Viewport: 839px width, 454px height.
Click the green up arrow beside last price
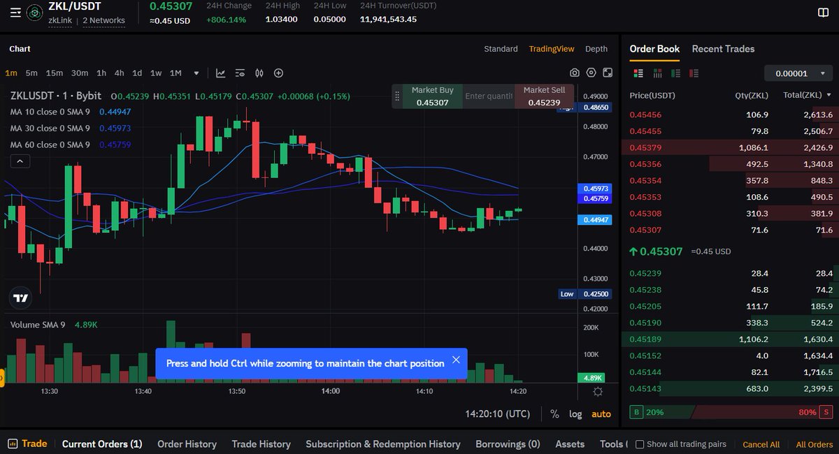pos(633,251)
